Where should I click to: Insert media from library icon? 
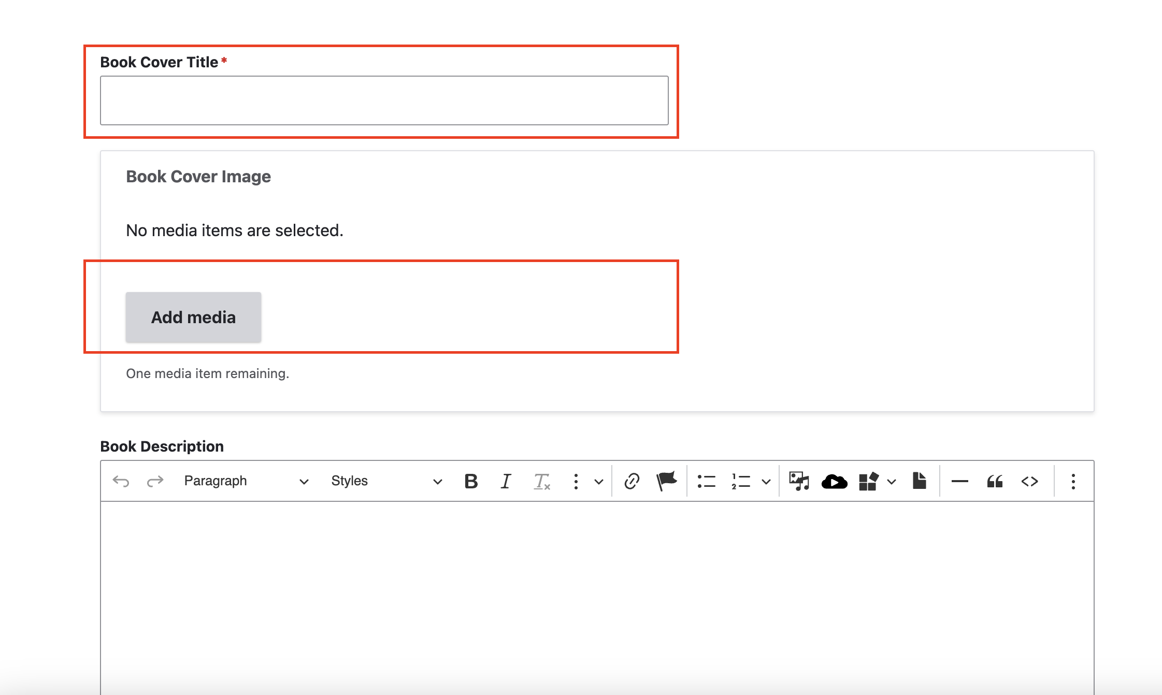(x=799, y=481)
